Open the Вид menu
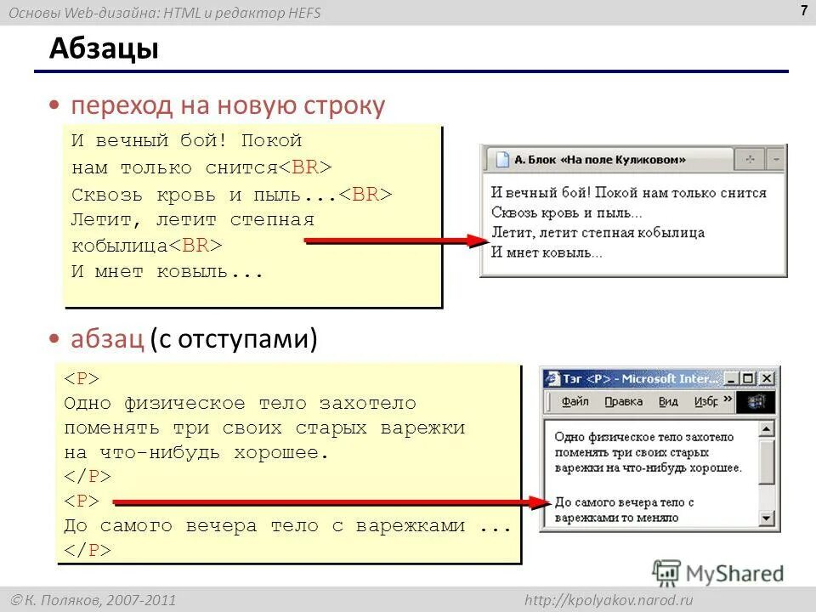Screen dimensions: 816x612 (668, 401)
